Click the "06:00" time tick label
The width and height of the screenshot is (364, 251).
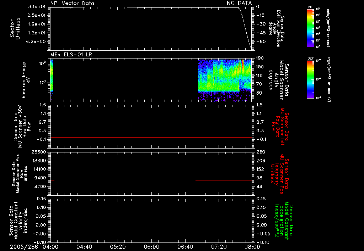point(151,247)
